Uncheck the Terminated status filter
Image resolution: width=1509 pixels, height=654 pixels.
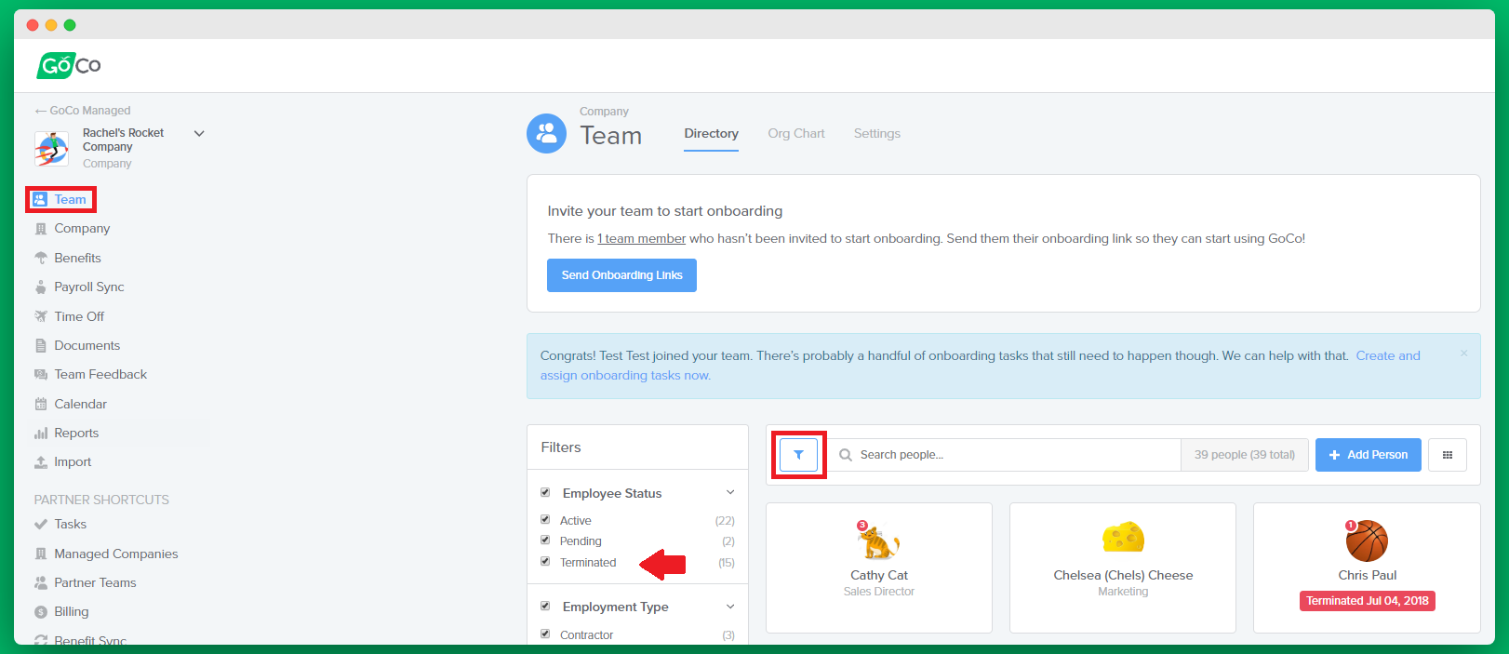tap(545, 561)
